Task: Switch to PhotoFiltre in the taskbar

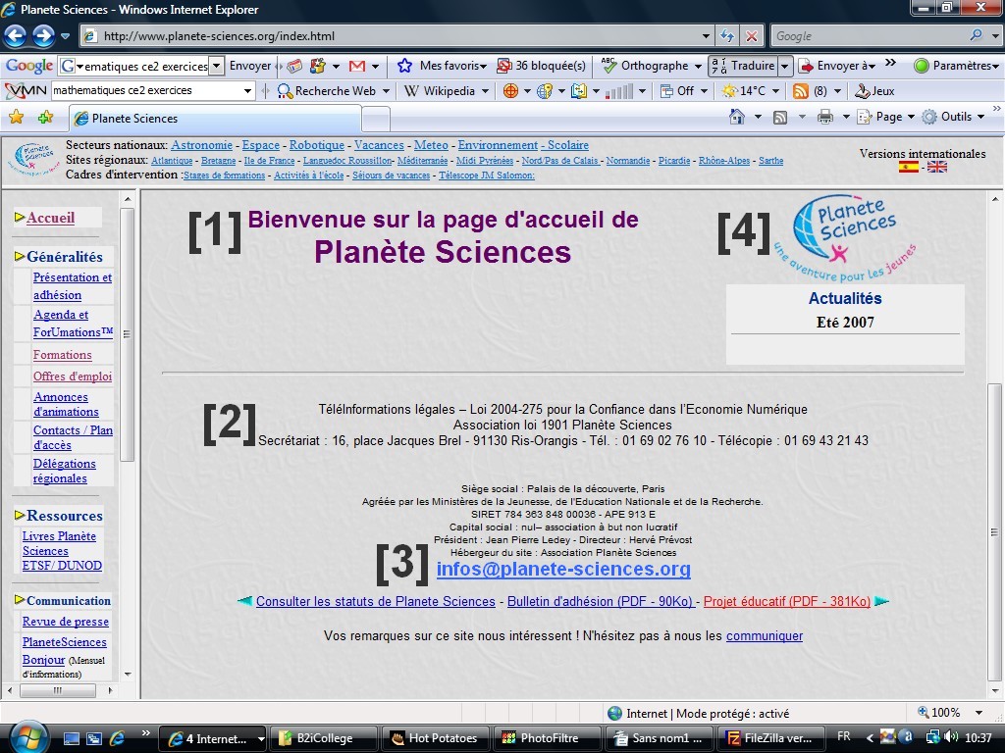Action: click(x=550, y=738)
